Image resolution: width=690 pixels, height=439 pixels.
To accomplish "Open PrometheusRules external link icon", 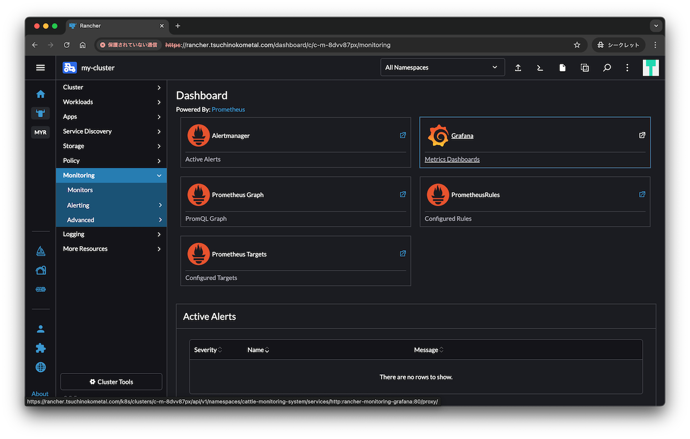I will pos(642,194).
